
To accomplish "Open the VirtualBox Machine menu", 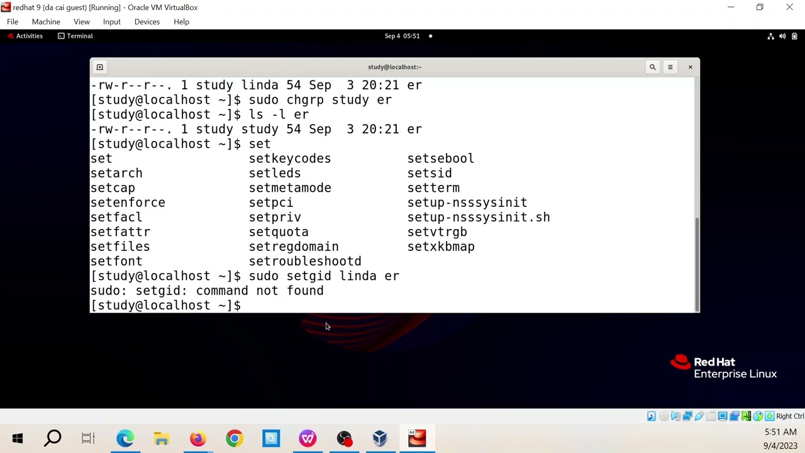I will click(x=46, y=21).
